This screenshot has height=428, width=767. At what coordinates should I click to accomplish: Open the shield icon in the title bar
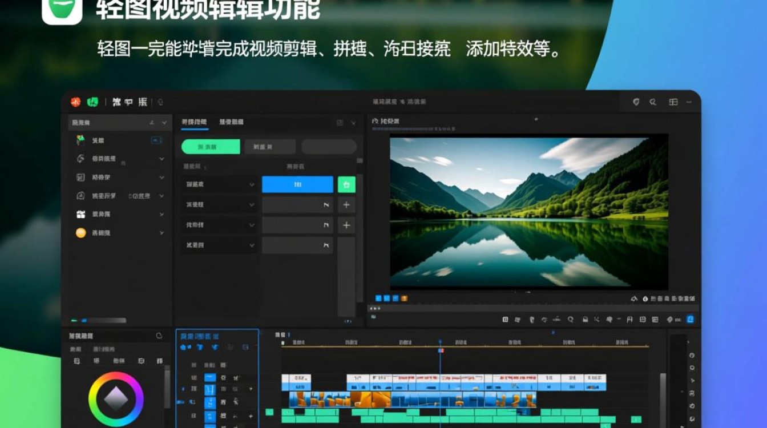tap(636, 102)
